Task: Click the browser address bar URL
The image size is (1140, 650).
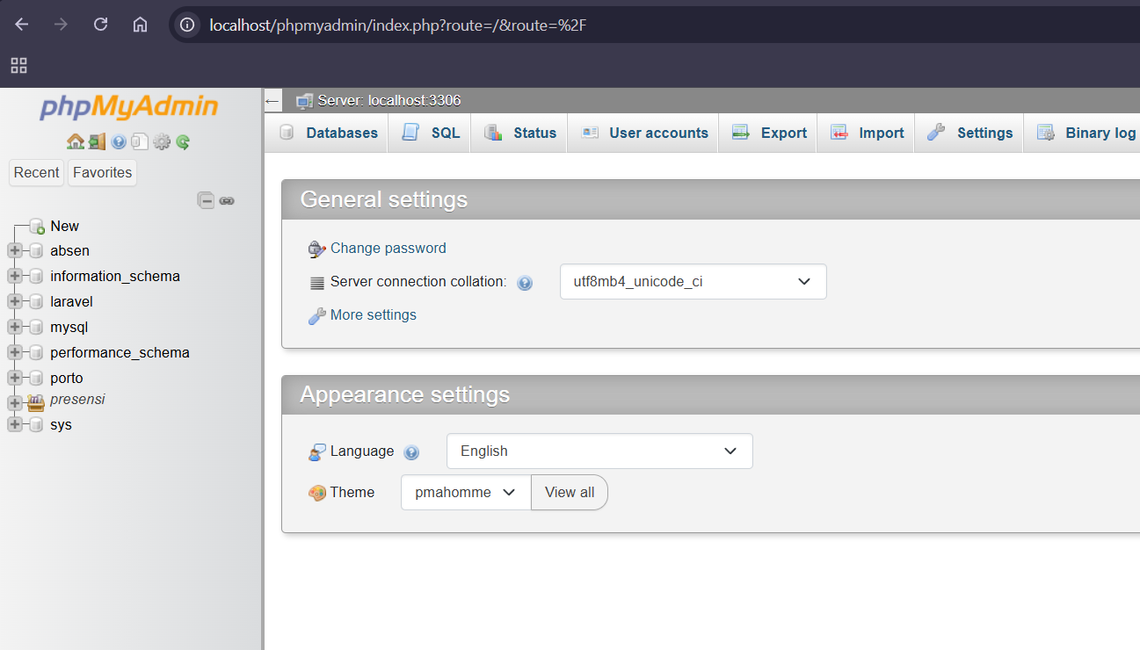Action: pyautogui.click(x=397, y=25)
